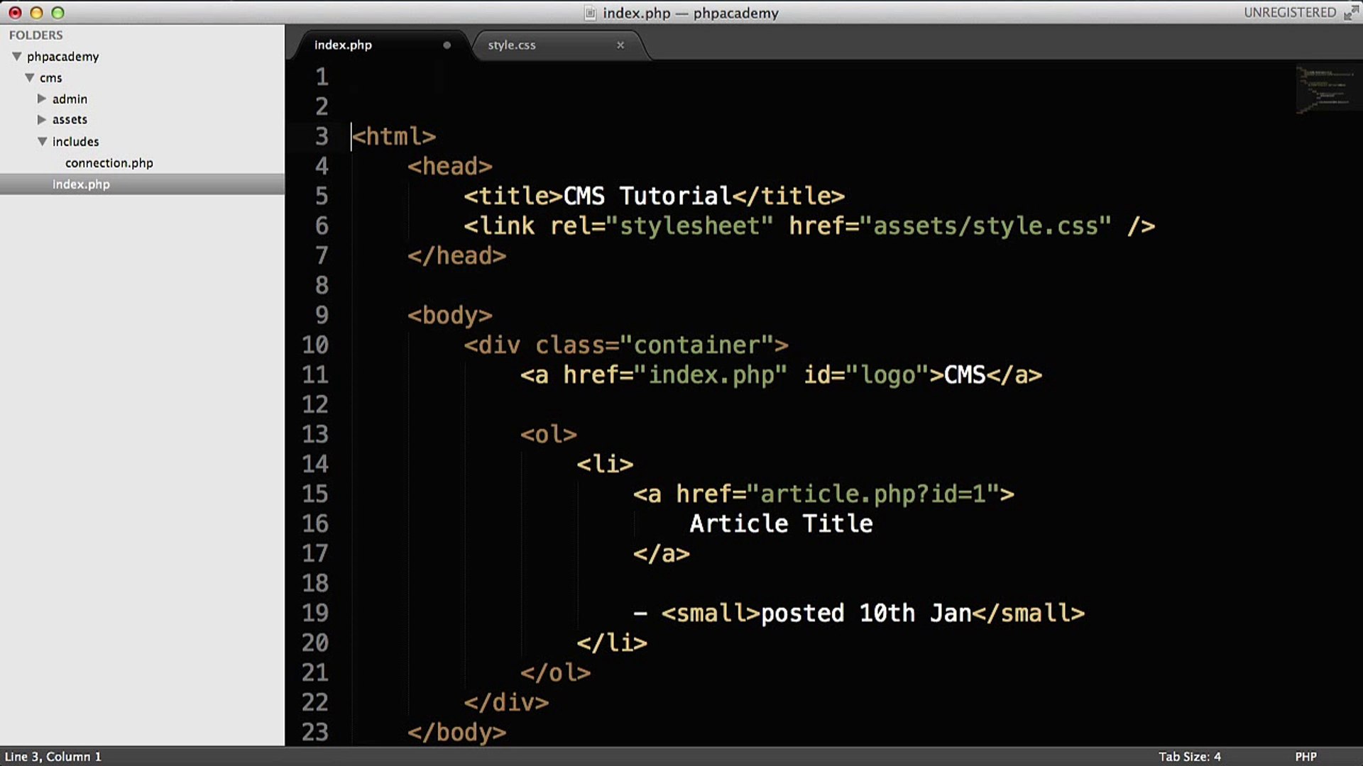1363x766 pixels.
Task: Click the Line 3, Column 1 status text
Action: click(53, 756)
